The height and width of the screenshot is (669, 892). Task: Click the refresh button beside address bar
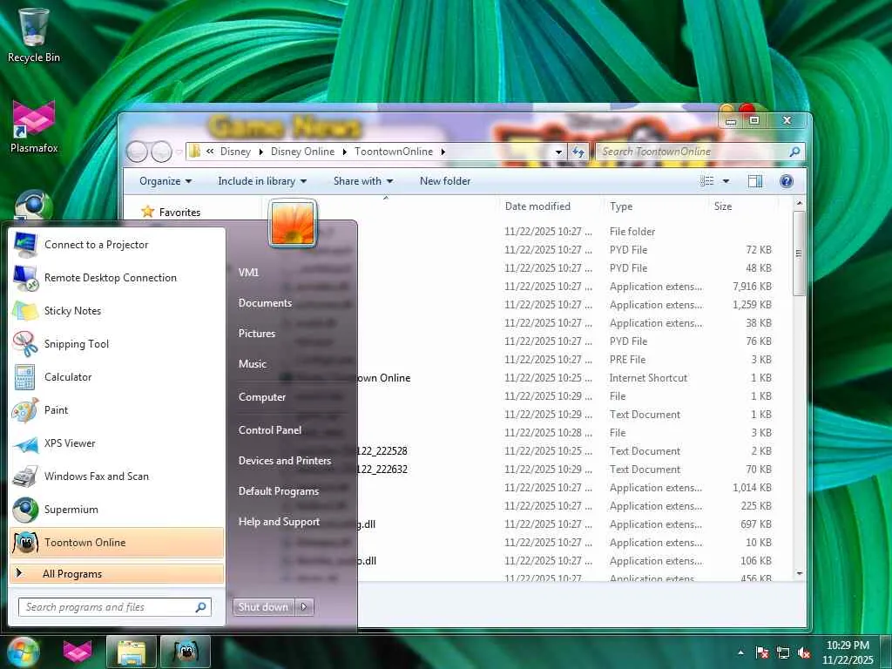[x=578, y=152]
